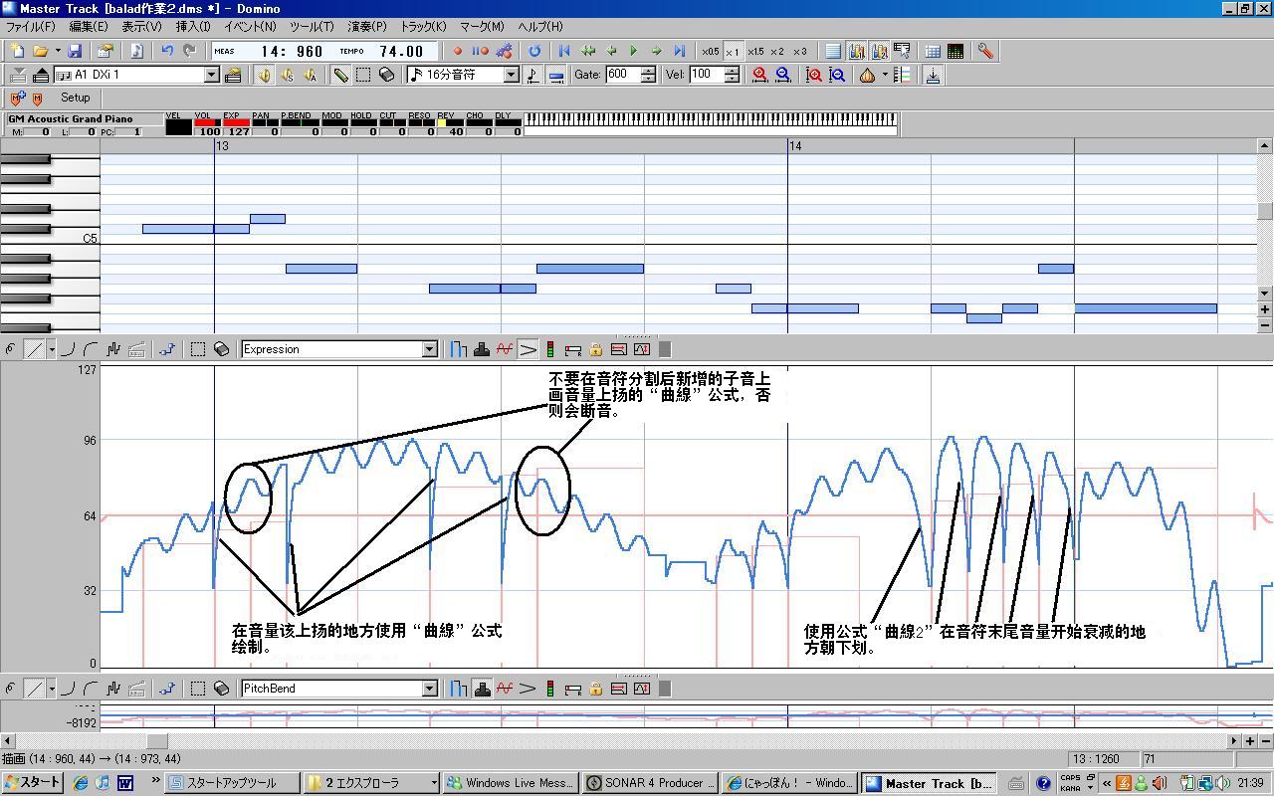Click the undo arrow icon

167,51
